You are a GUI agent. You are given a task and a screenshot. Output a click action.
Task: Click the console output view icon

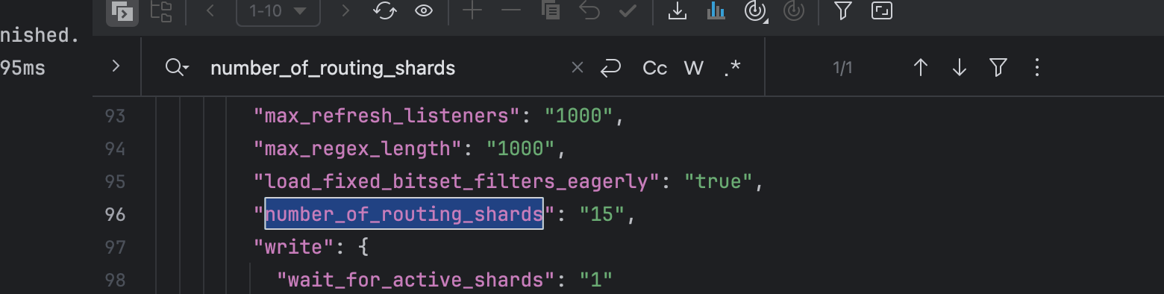122,11
